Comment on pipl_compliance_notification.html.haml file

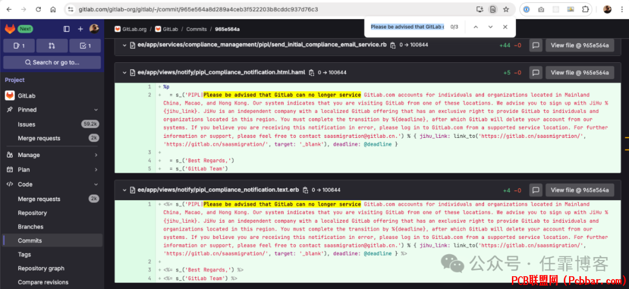click(x=536, y=73)
